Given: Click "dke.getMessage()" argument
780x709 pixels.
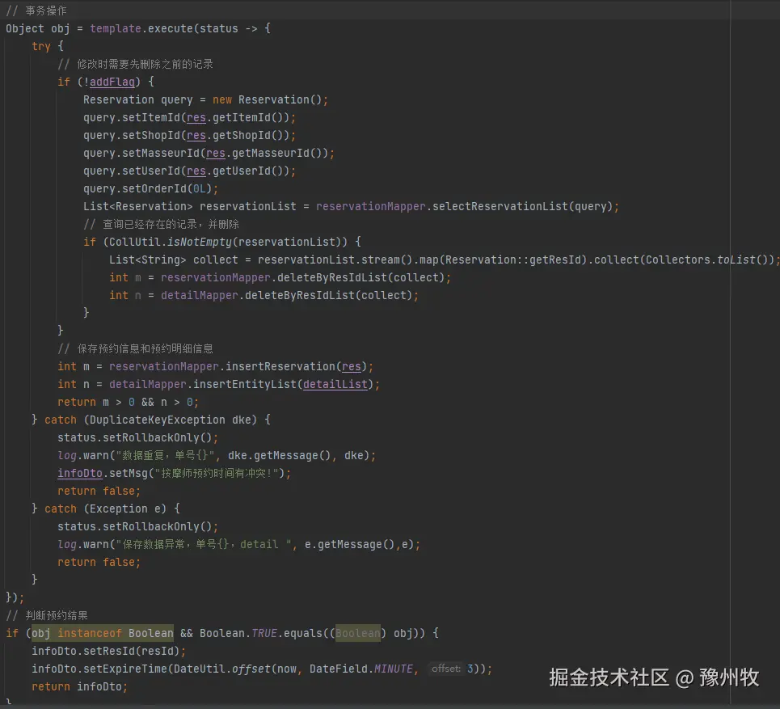Looking at the screenshot, I should click(x=279, y=456).
